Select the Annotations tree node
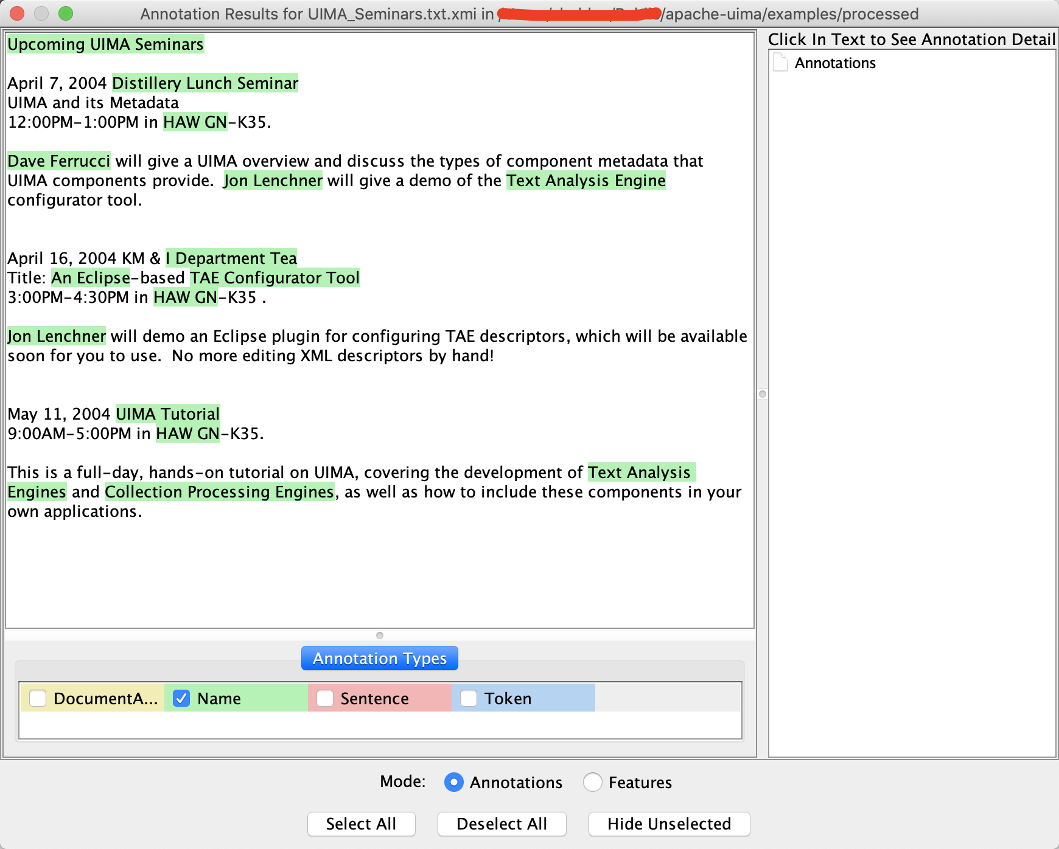1059x849 pixels. pos(835,63)
